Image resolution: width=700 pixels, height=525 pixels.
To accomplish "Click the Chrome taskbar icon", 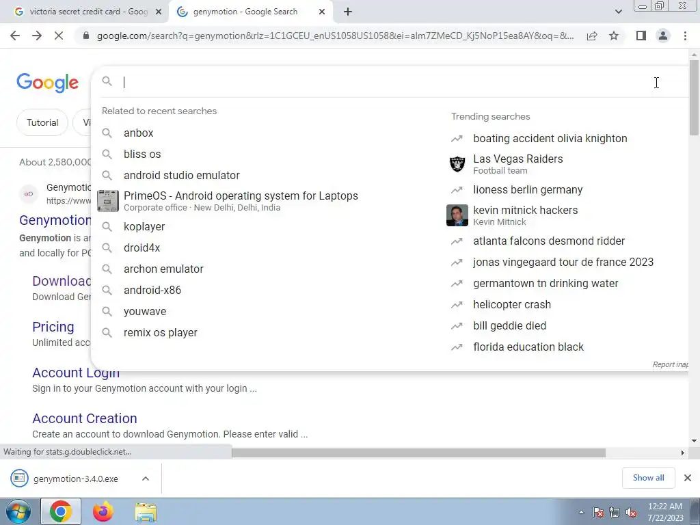I will click(61, 511).
